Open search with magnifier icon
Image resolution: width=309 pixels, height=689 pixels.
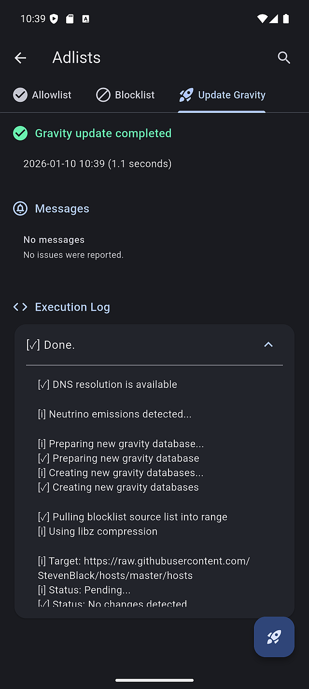pyautogui.click(x=284, y=58)
